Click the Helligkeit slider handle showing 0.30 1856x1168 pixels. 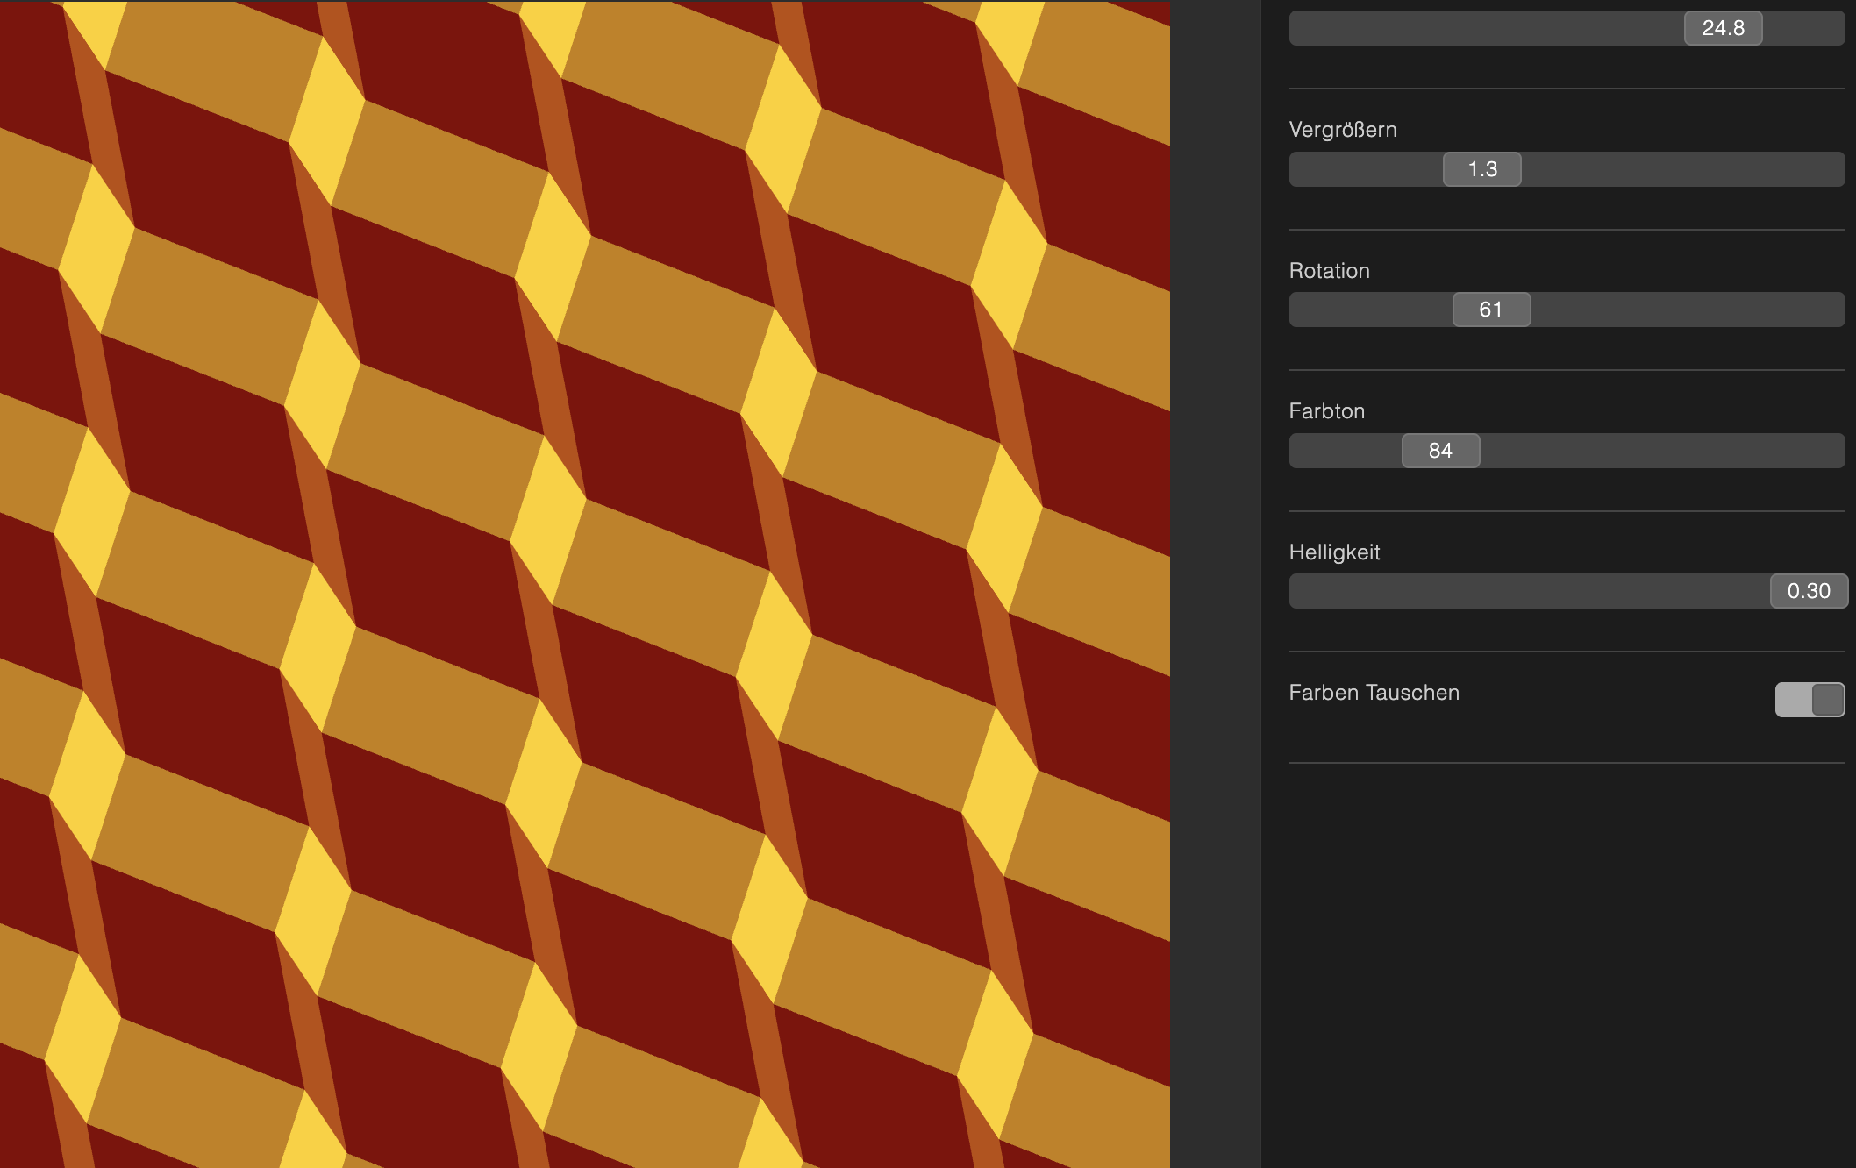tap(1808, 591)
